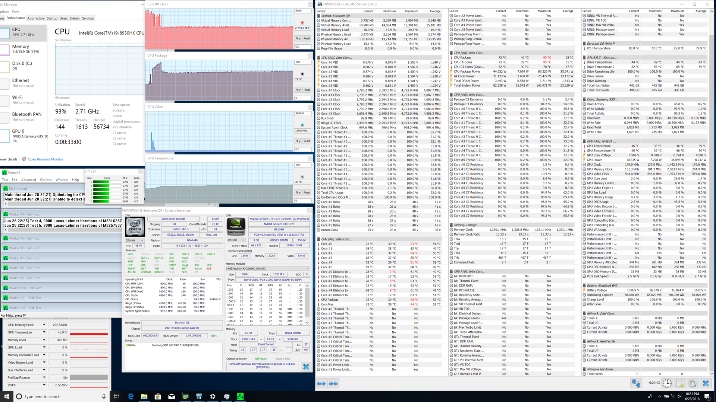This screenshot has height=402, width=716.
Task: Start logging with the document plus icon
Action: click(680, 383)
